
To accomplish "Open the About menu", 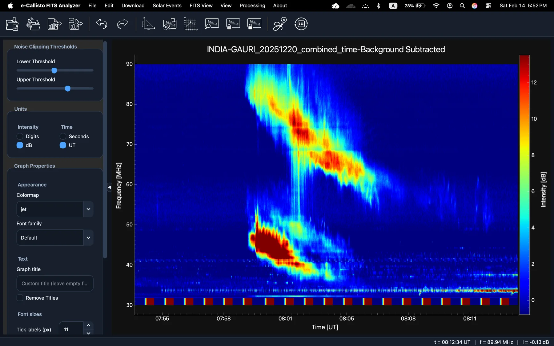I will click(x=280, y=6).
